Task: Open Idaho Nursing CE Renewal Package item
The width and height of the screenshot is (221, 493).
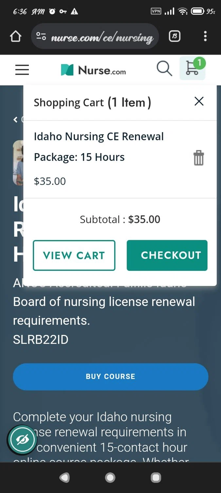Action: click(x=99, y=147)
